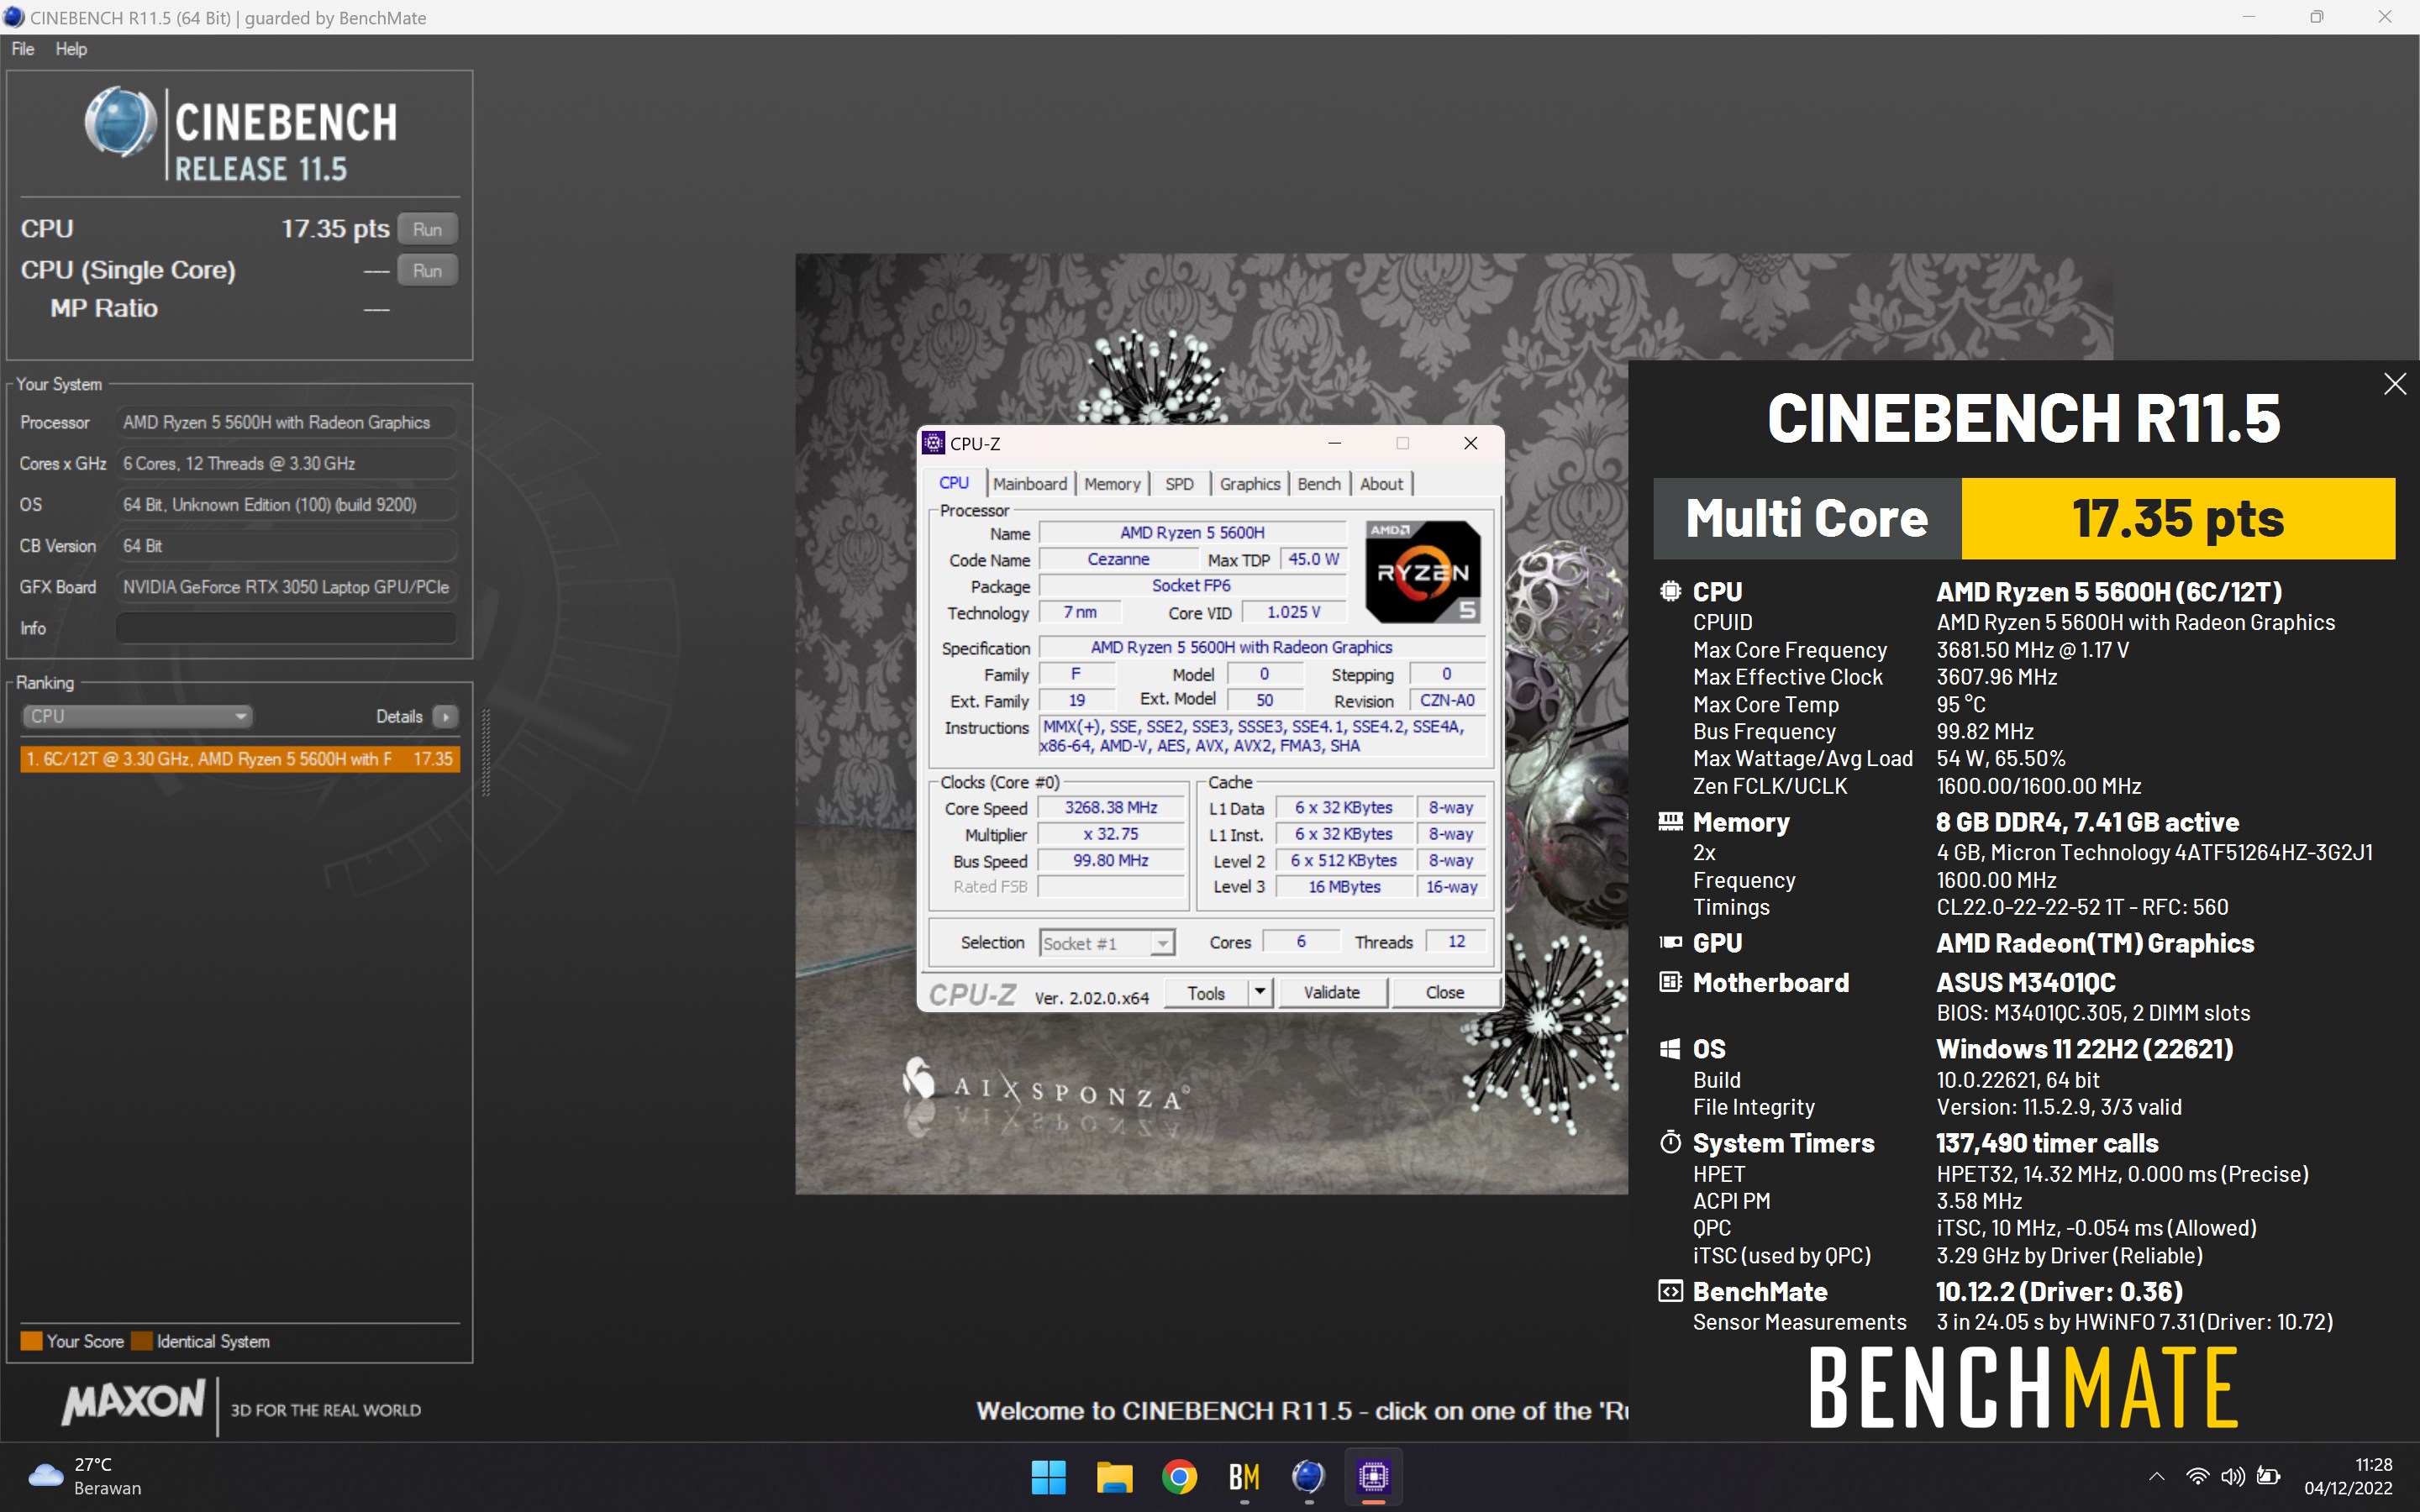
Task: Click the CPU chip icon in BenchMate panel
Action: 1670,591
